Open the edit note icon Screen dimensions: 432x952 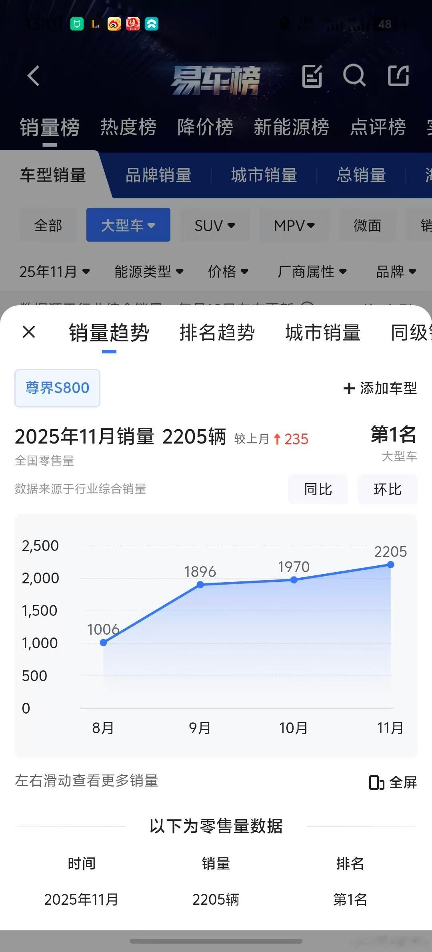[312, 76]
